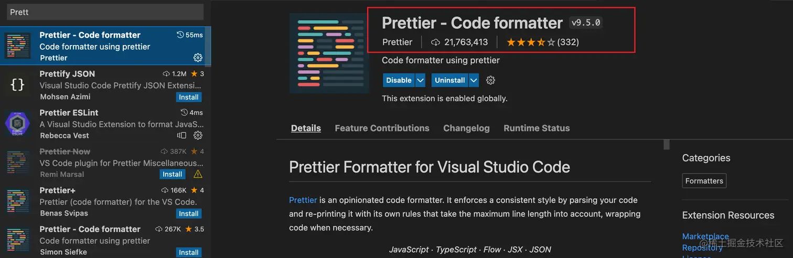Screen dimensions: 793x258
Task: Click Prettier Now 387K download count
Action: (x=174, y=152)
